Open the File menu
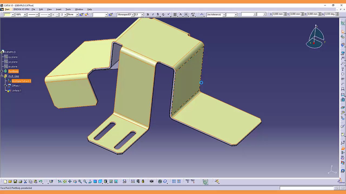Viewport: 346px width, 194px height. (33, 9)
